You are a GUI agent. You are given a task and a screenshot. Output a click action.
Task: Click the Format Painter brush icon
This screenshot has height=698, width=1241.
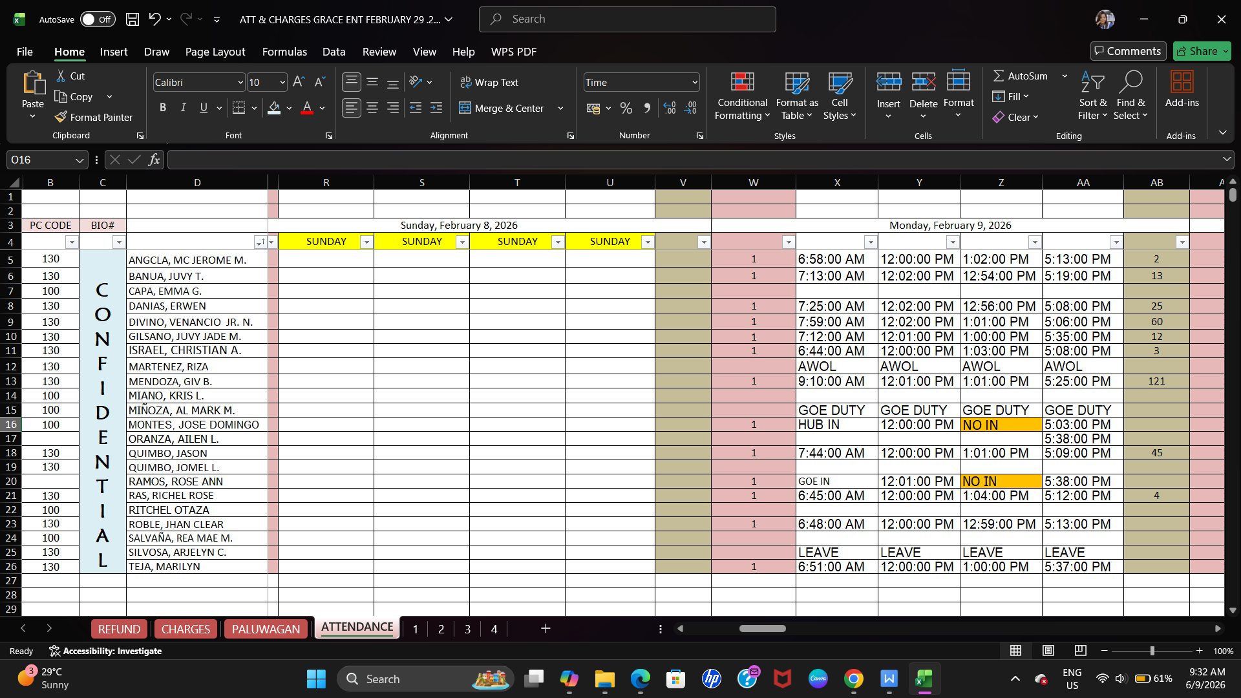(61, 117)
